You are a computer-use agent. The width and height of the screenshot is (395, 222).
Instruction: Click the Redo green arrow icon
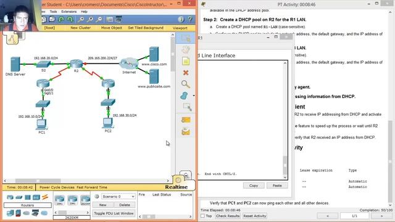(x=70, y=19)
